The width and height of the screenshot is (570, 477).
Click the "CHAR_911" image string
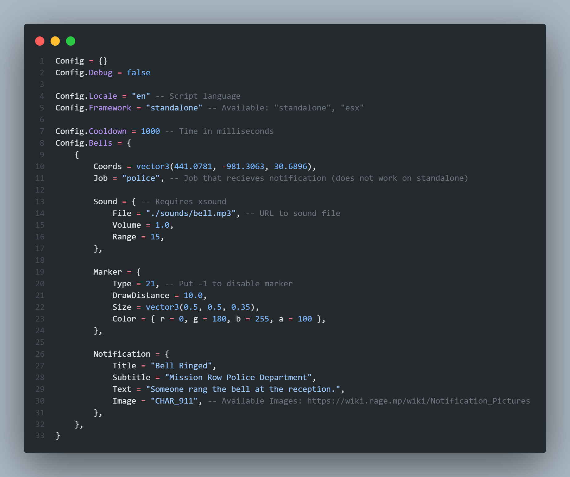pyautogui.click(x=174, y=401)
